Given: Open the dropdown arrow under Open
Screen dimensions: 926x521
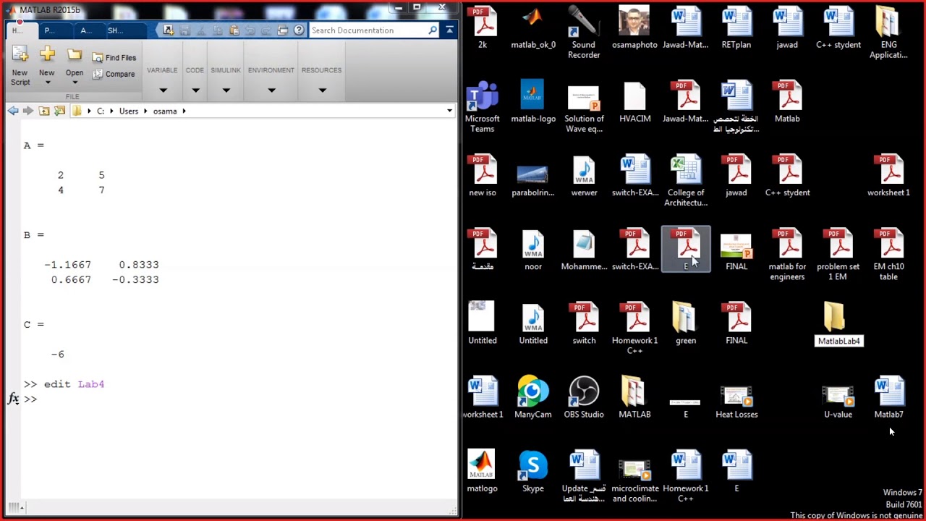Looking at the screenshot, I should (x=75, y=82).
